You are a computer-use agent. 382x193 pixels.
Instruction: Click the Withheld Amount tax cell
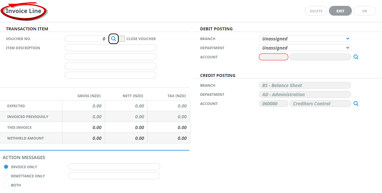[169, 138]
